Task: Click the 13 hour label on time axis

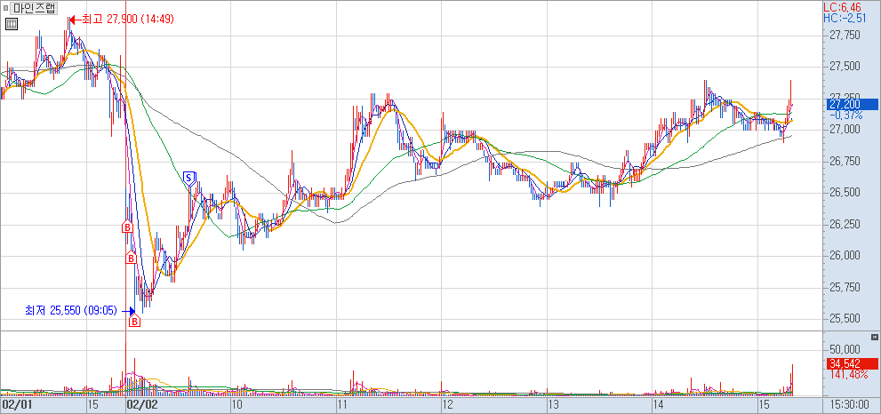Action: [x=552, y=404]
